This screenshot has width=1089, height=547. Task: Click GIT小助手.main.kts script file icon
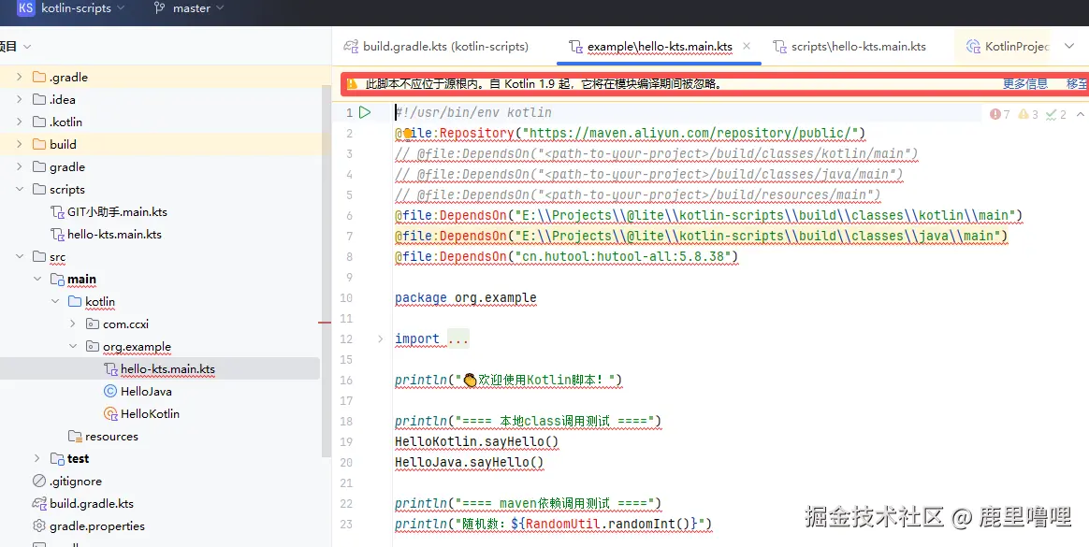coord(57,211)
